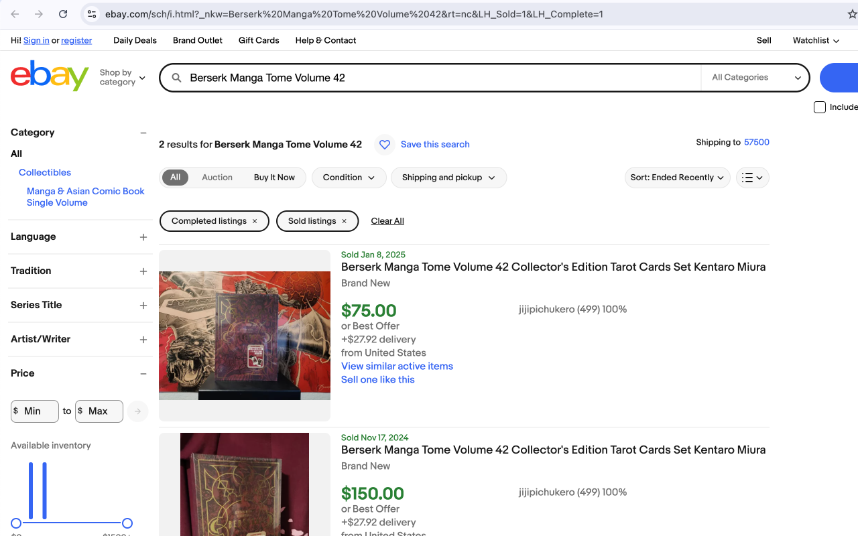858x536 pixels.
Task: Remove Completed listings filter with x
Action: point(255,221)
